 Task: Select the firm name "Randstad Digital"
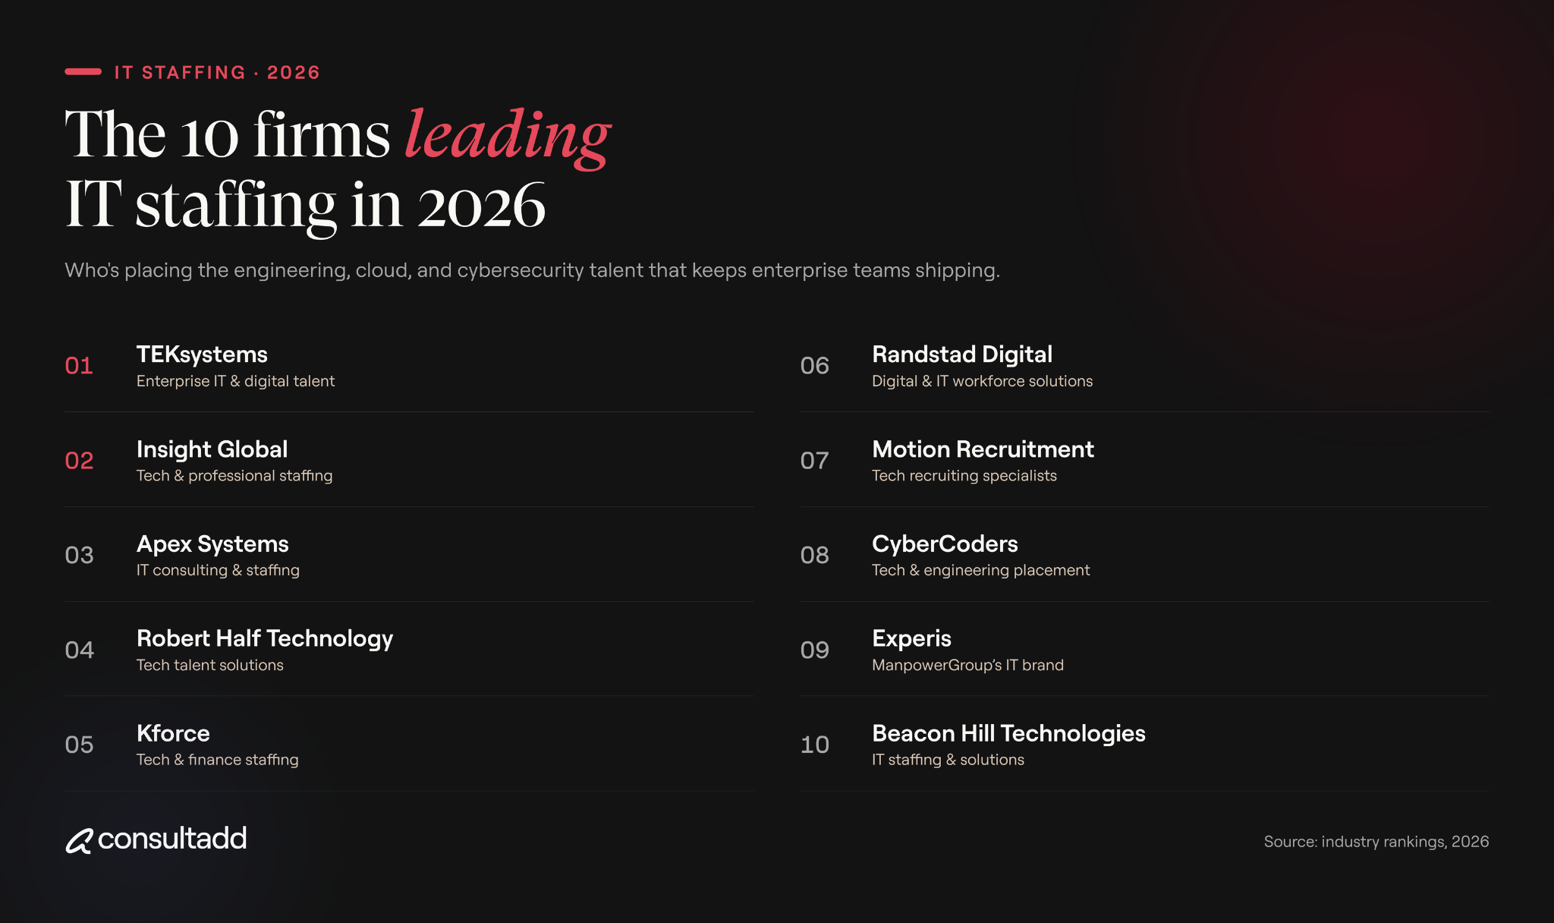tap(962, 354)
